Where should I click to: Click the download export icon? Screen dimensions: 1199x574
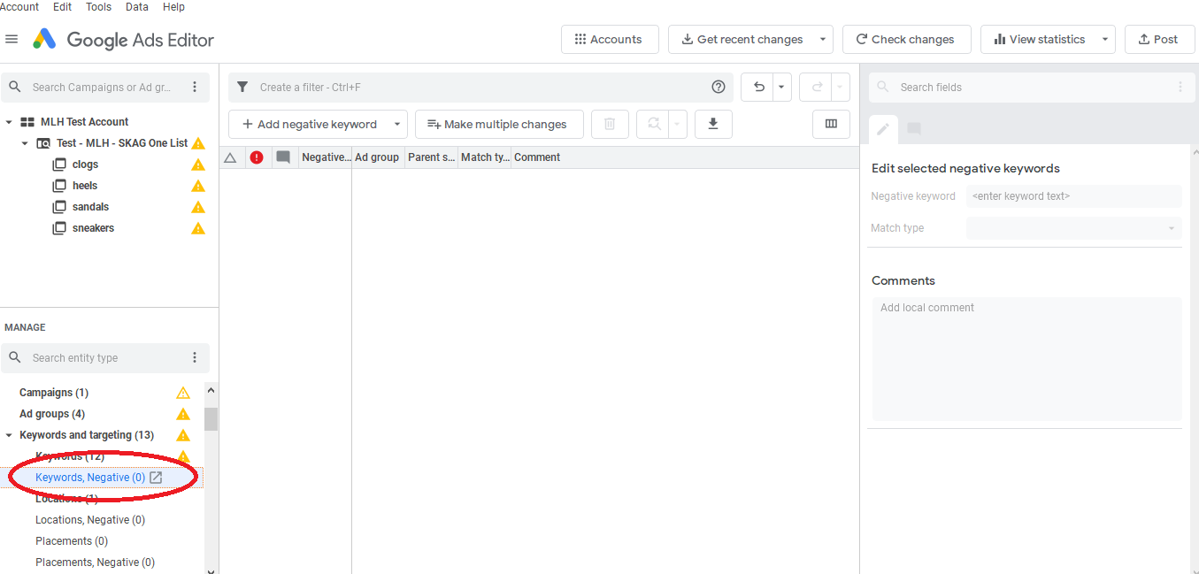coord(713,124)
